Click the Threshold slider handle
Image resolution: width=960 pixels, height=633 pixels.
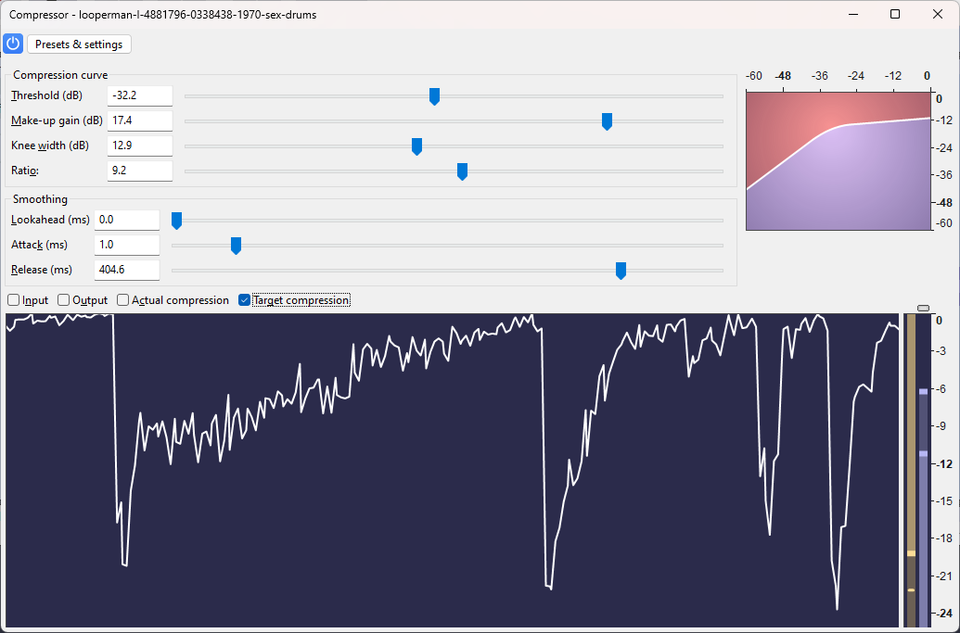click(x=434, y=95)
